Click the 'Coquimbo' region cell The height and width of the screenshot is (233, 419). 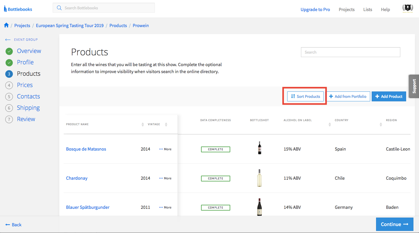point(396,178)
